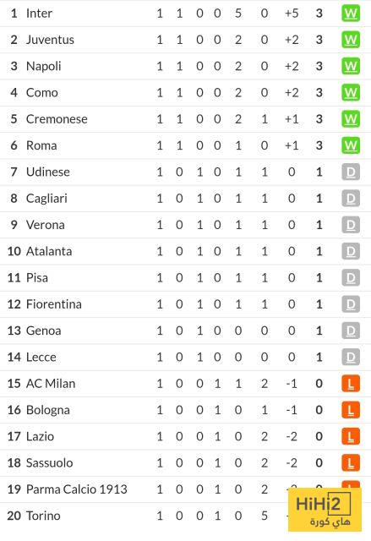Click Bologna's goal difference value -1
Viewport: 371px width, 541px height.
coord(292,410)
